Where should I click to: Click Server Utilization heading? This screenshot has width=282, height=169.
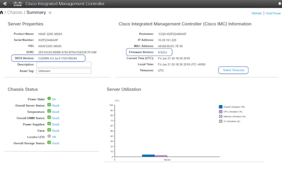pos(124,89)
